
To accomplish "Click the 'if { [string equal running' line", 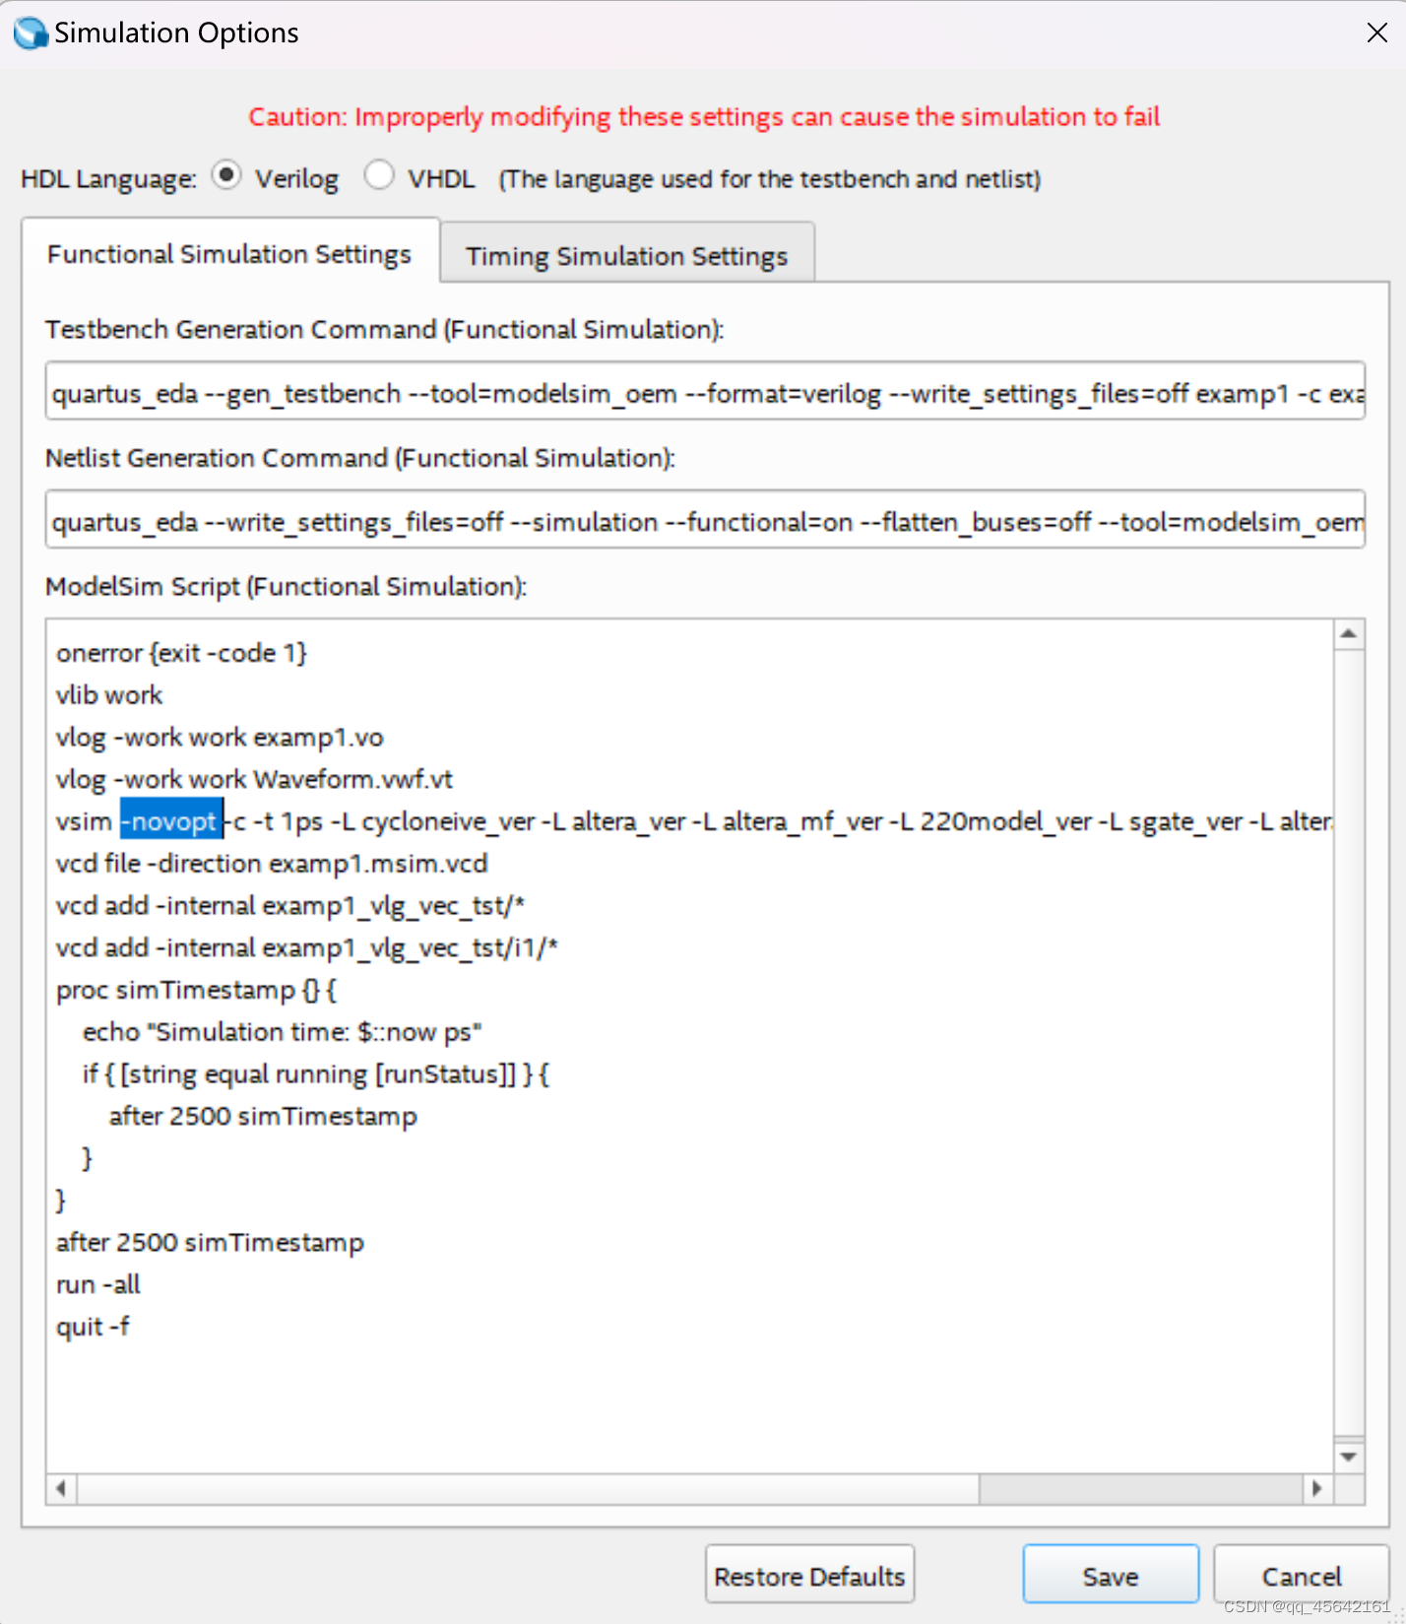I will 316,1074.
